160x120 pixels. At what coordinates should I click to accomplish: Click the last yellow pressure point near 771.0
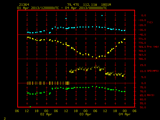[x=124, y=39]
